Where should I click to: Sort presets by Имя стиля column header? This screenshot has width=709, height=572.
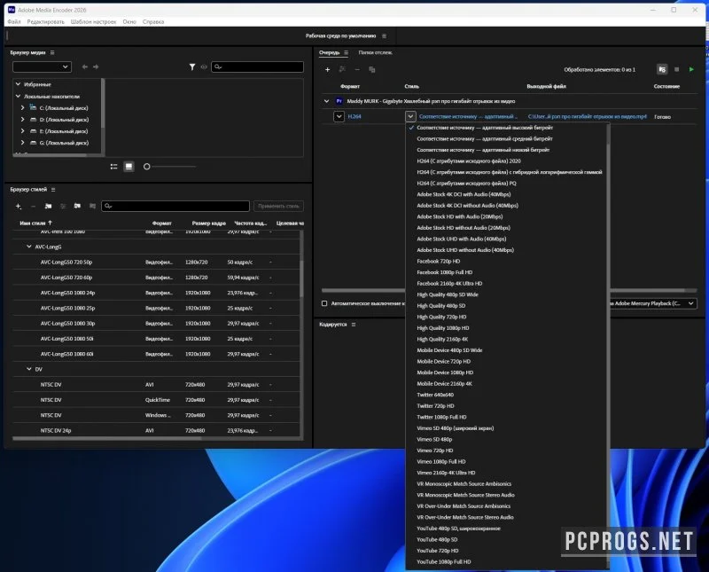[x=35, y=223]
